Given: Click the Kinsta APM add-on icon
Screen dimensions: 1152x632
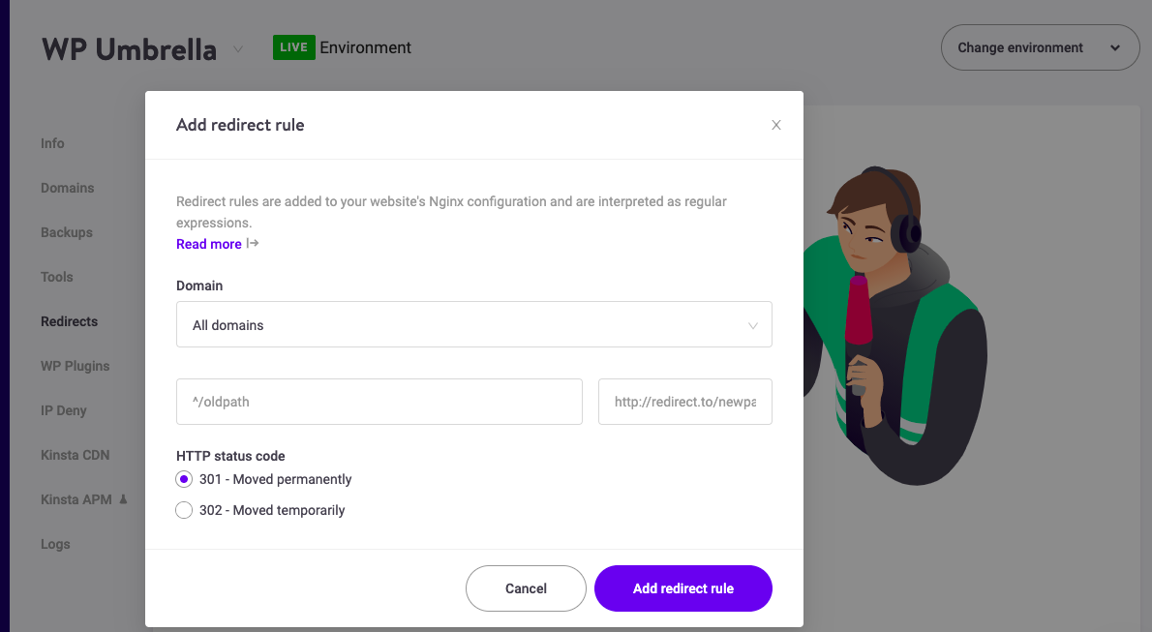Looking at the screenshot, I should (124, 499).
